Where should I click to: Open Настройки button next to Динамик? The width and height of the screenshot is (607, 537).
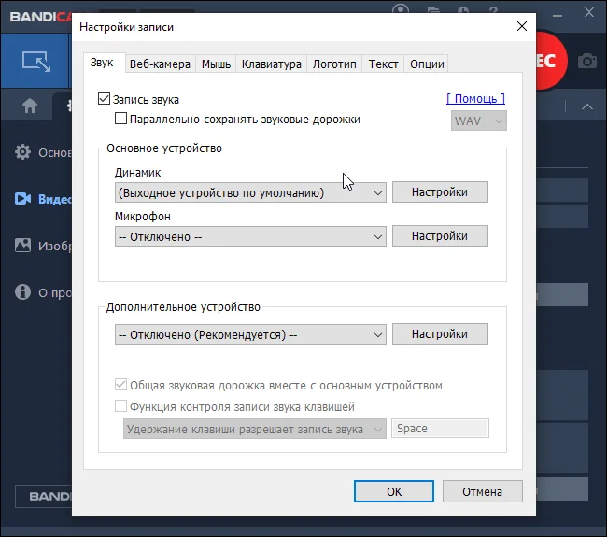coord(440,192)
